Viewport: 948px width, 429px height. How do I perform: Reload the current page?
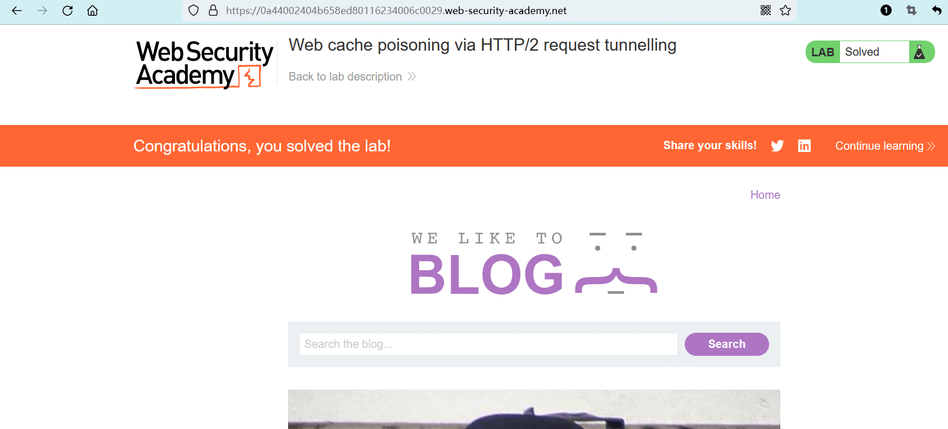point(68,11)
